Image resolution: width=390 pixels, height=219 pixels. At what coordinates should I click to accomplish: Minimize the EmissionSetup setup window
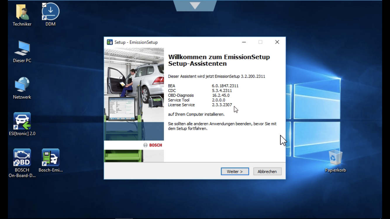click(x=244, y=42)
